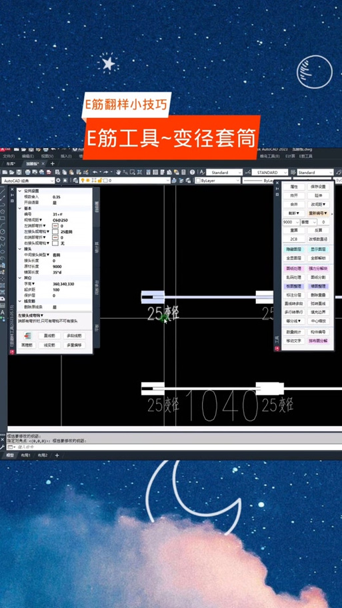This screenshot has height=608, width=342.
Task: Click the 左端部弯折 red line swatch
Action: pos(55,226)
